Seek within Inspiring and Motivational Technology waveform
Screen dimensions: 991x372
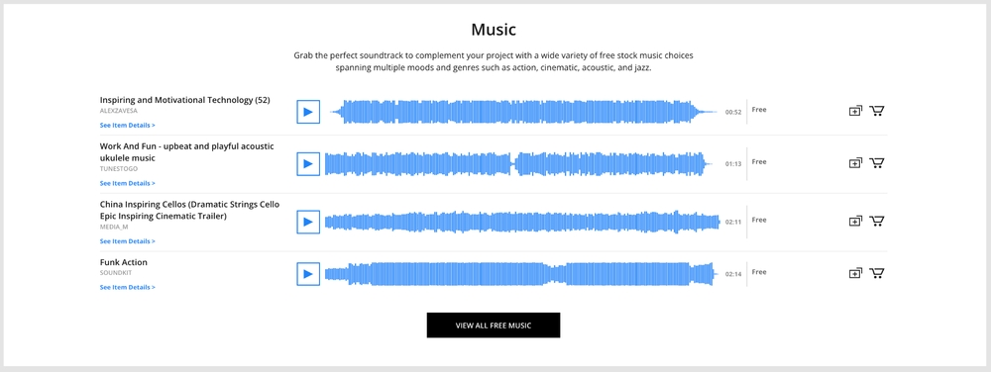pyautogui.click(x=524, y=112)
